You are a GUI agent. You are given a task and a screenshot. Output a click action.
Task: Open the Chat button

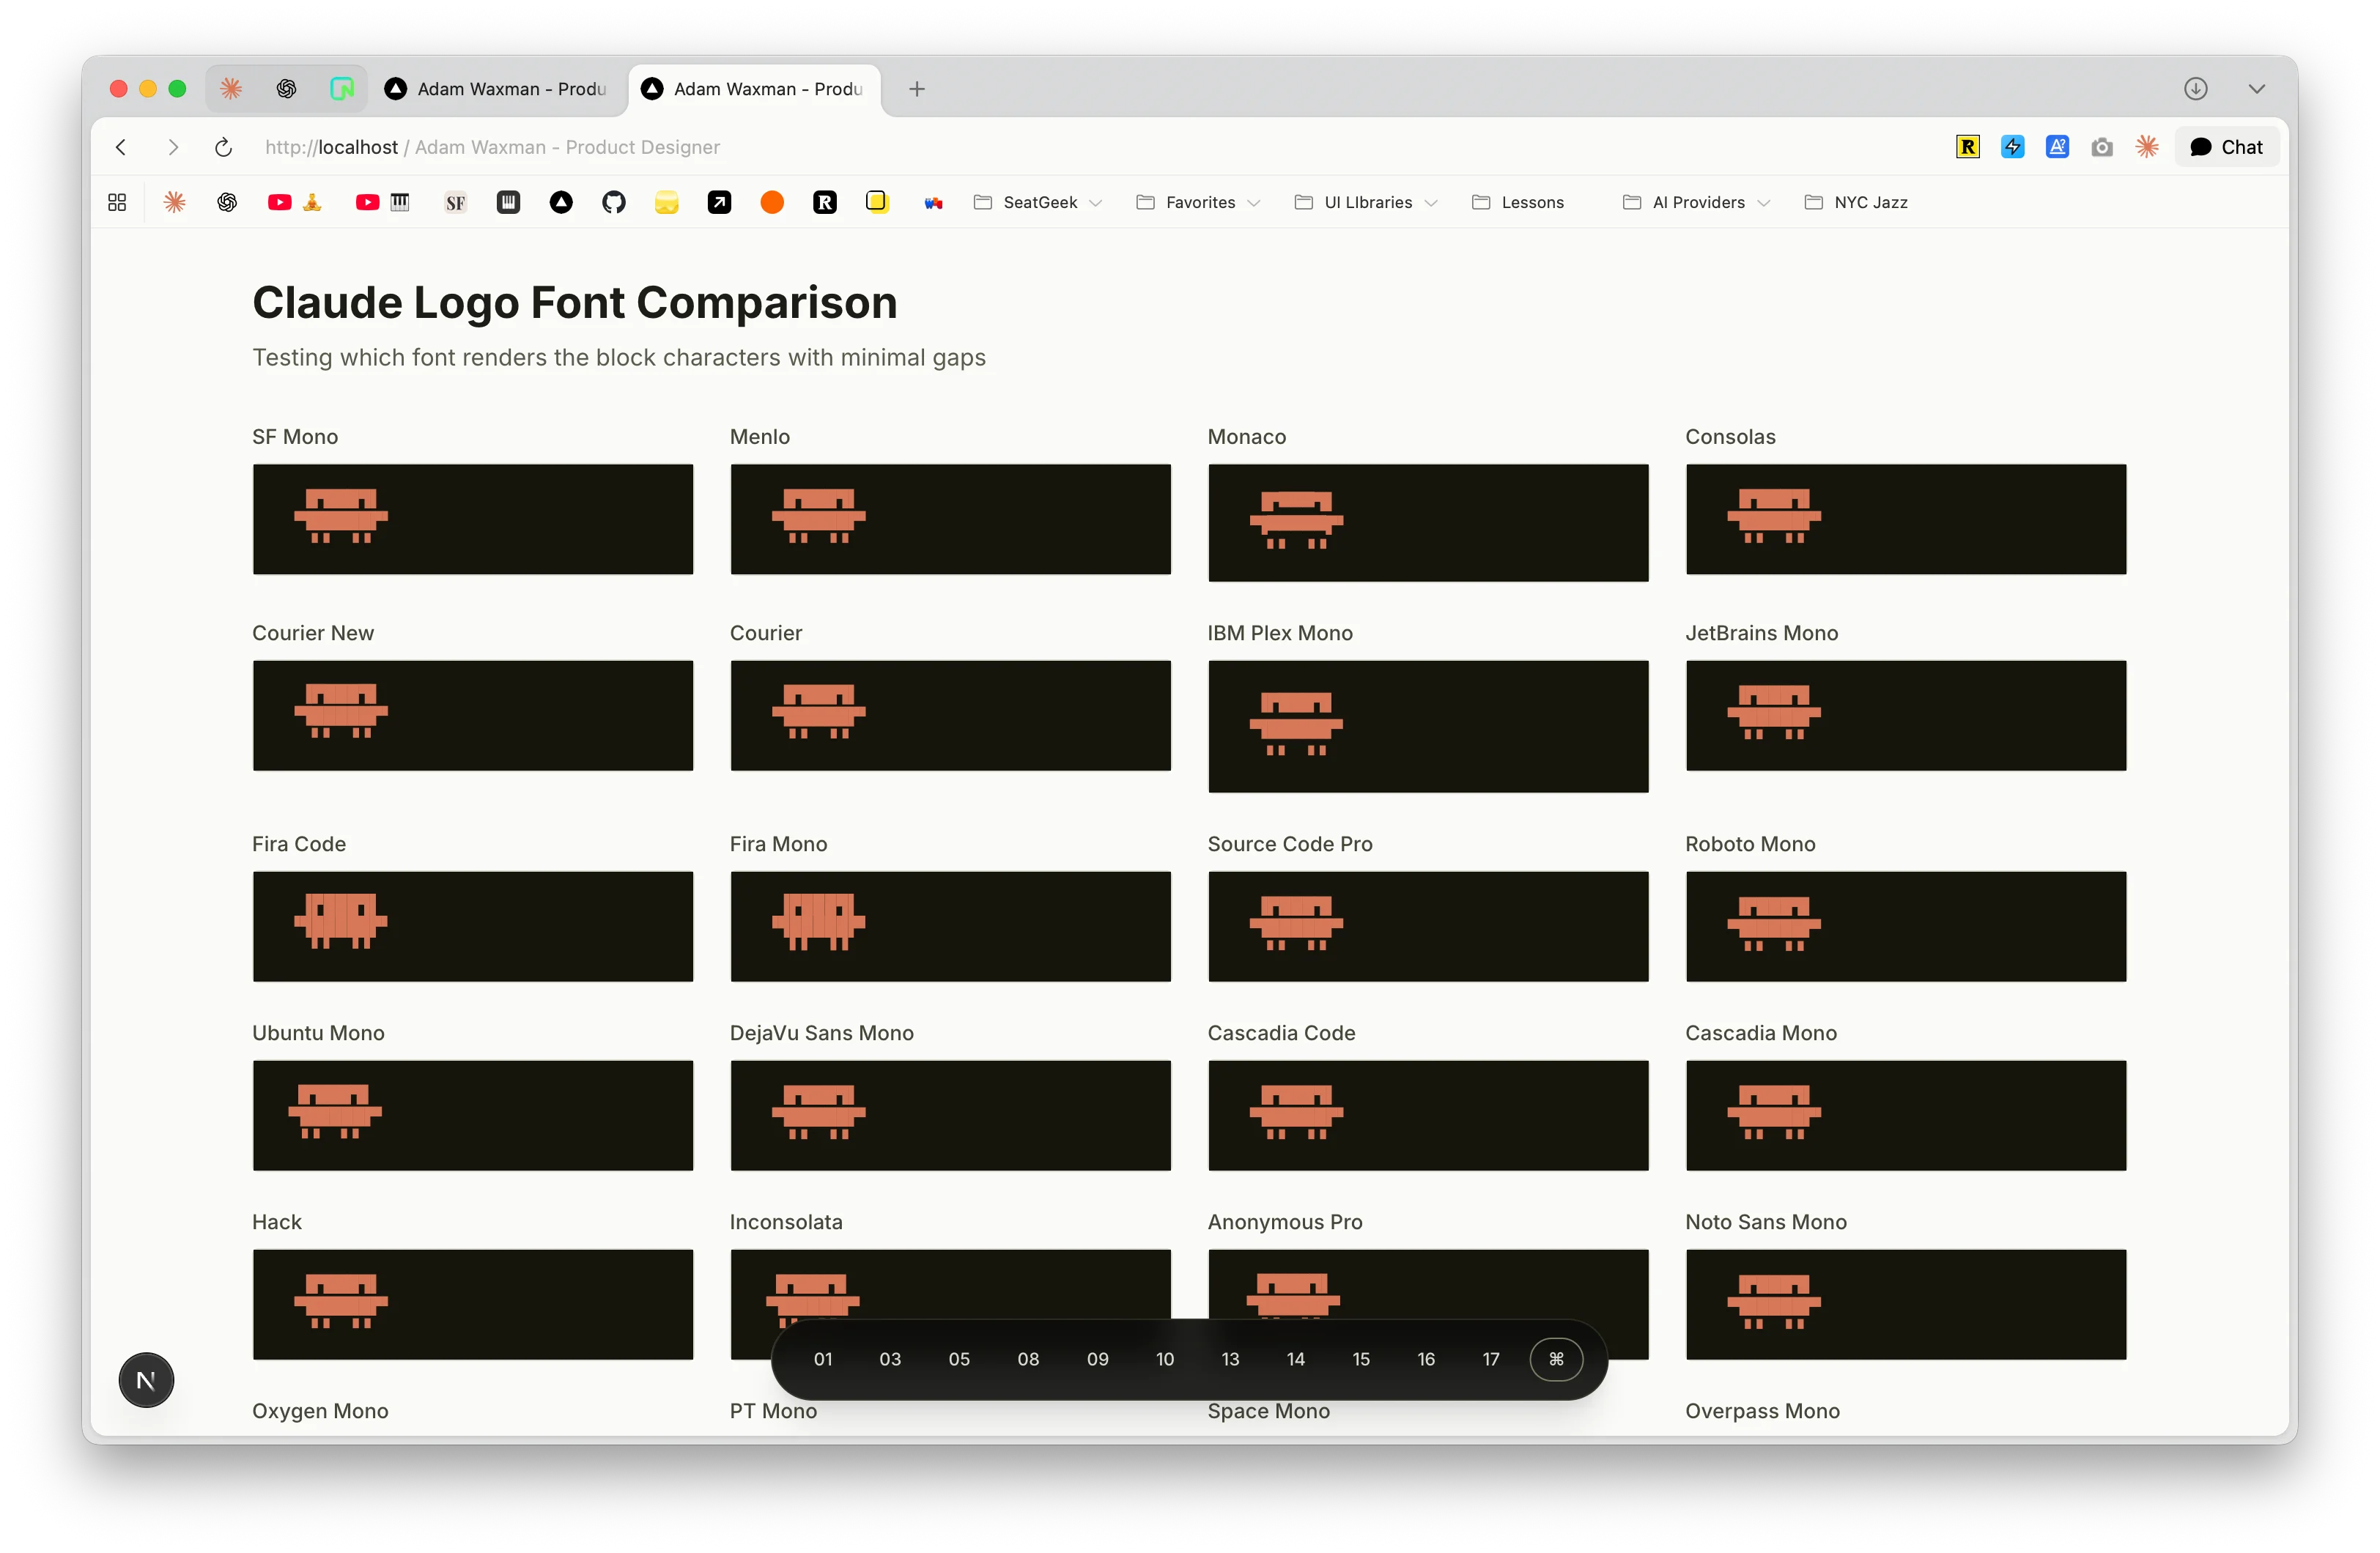[2226, 147]
